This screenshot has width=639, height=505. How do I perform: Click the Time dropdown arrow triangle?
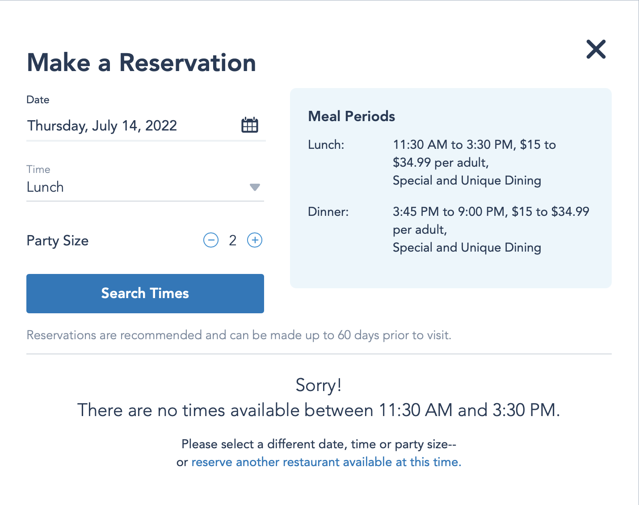coord(255,187)
